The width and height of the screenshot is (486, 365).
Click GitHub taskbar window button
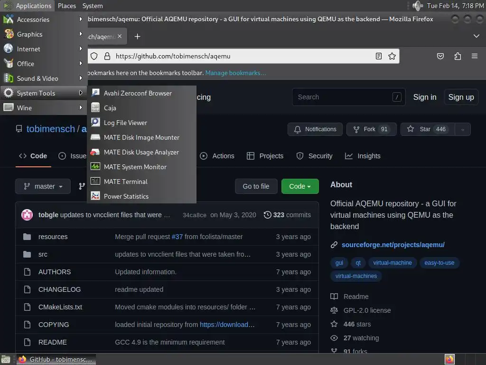tap(56, 359)
